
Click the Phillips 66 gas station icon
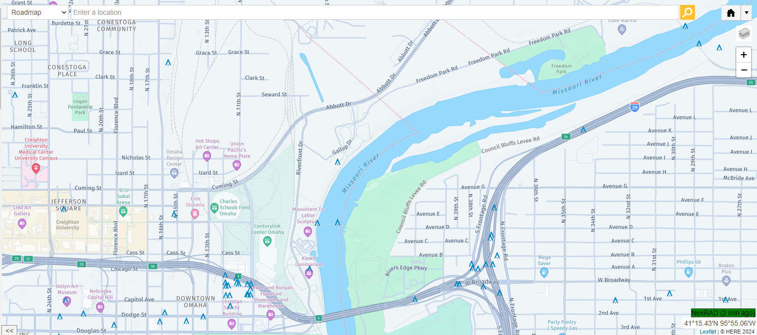click(688, 271)
